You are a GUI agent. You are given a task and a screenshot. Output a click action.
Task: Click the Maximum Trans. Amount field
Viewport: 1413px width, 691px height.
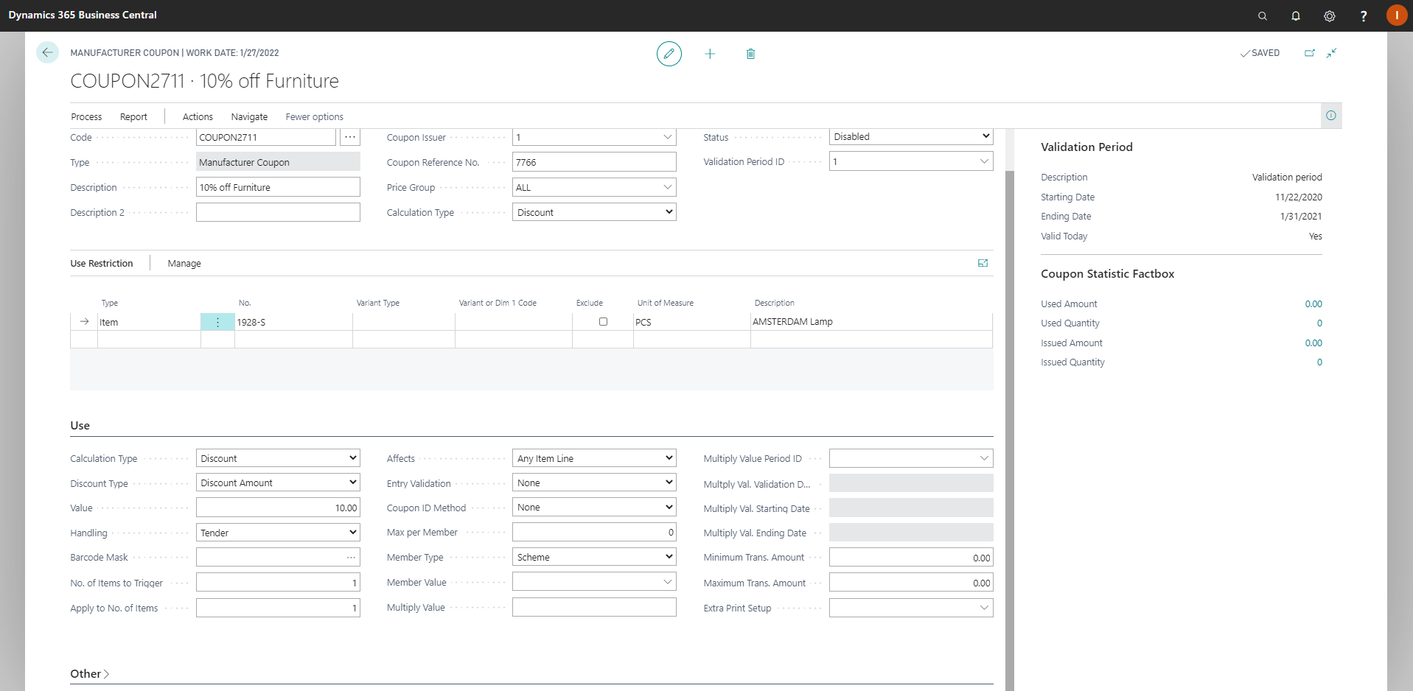point(911,583)
